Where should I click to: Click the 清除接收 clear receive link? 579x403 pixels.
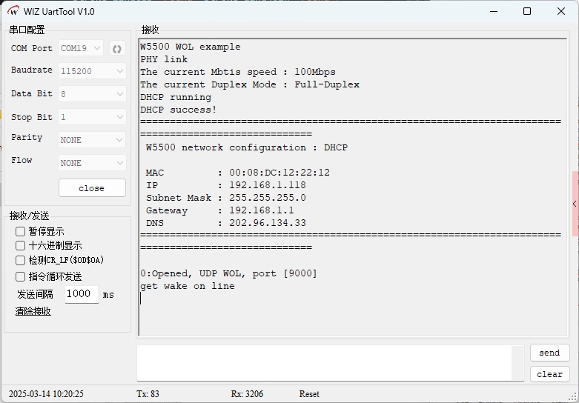33,311
